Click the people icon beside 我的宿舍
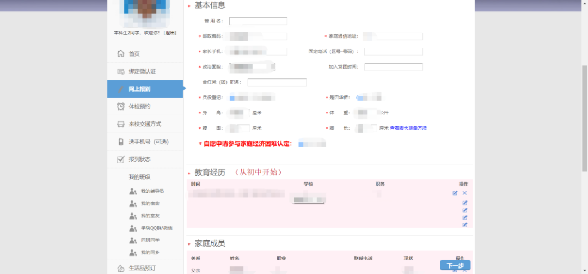Image resolution: width=588 pixels, height=274 pixels. [133, 203]
